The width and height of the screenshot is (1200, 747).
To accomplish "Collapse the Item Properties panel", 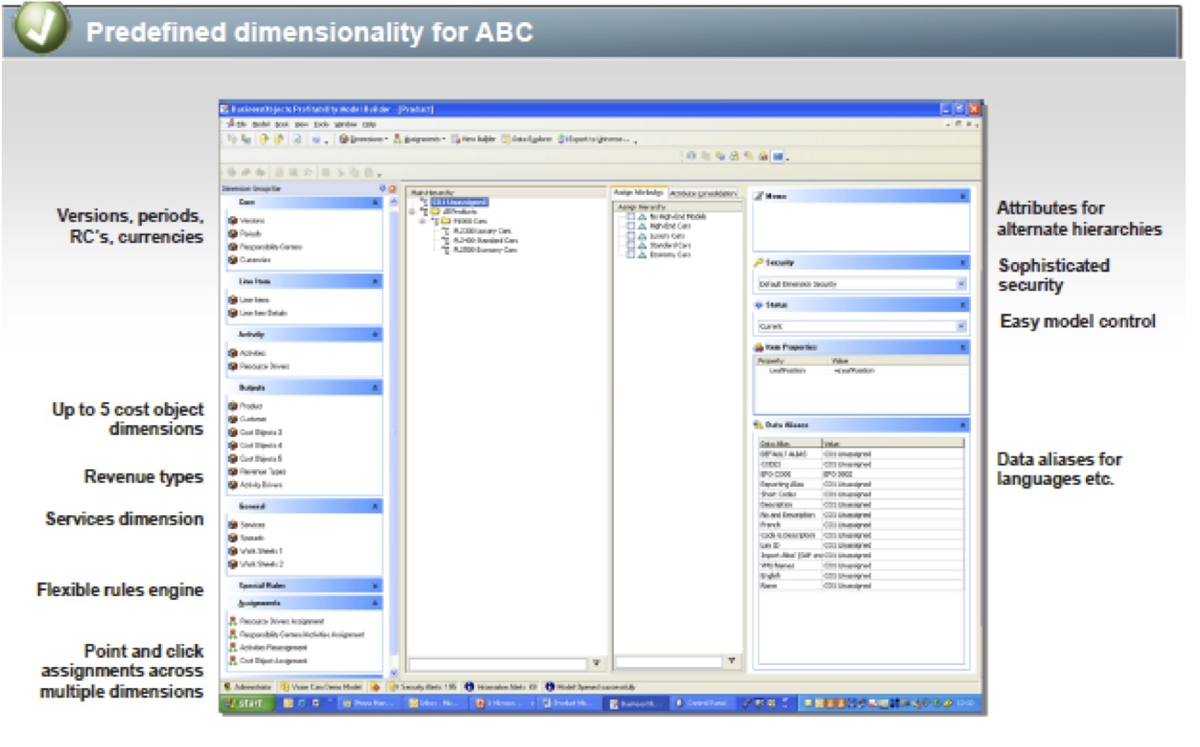I will [963, 347].
